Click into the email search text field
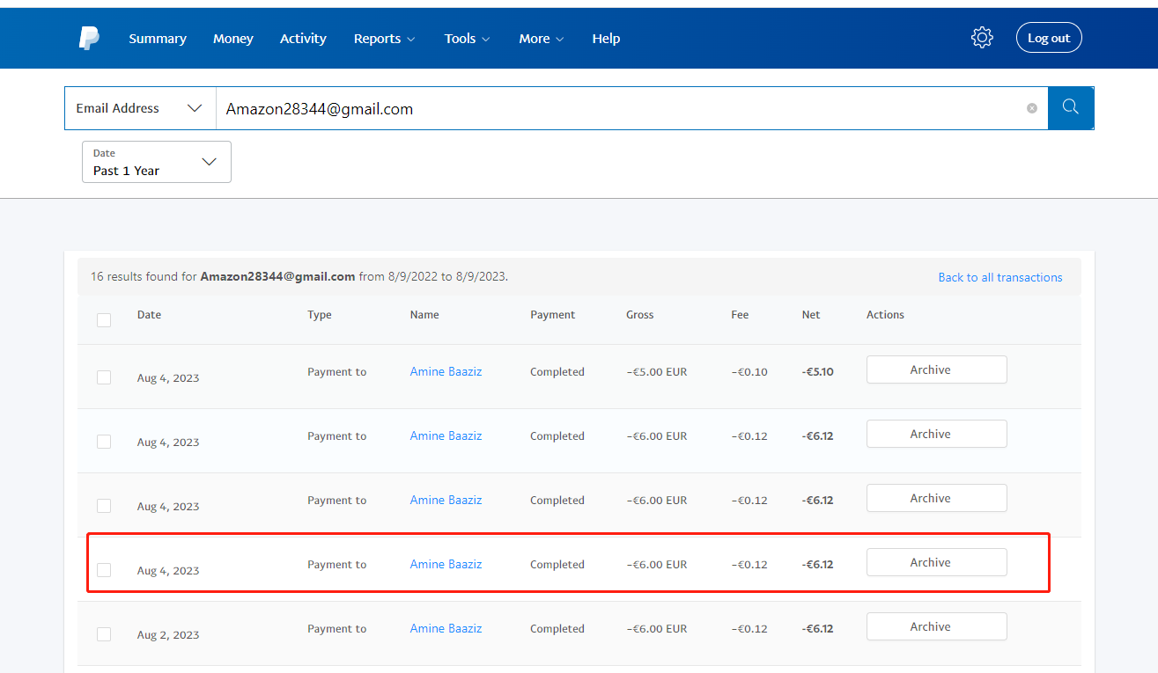The width and height of the screenshot is (1158, 673). coord(616,108)
